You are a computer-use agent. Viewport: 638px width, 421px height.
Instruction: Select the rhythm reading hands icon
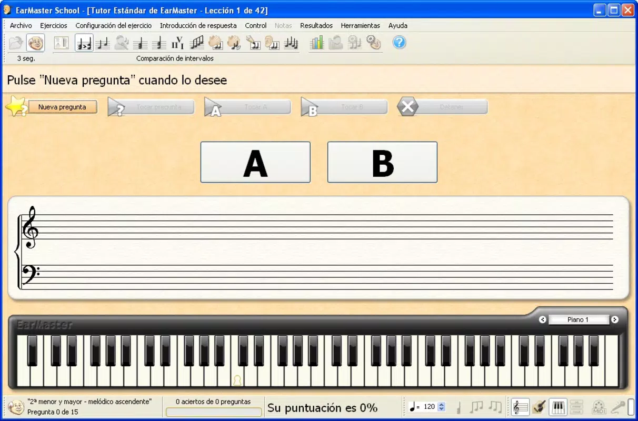click(216, 43)
